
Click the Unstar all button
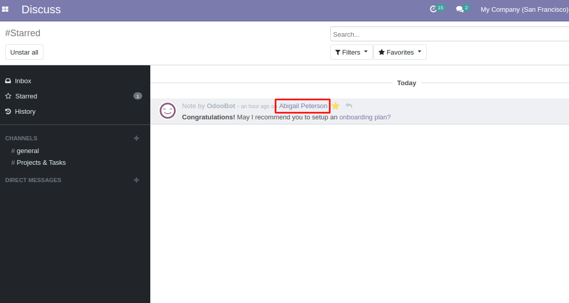pos(24,52)
